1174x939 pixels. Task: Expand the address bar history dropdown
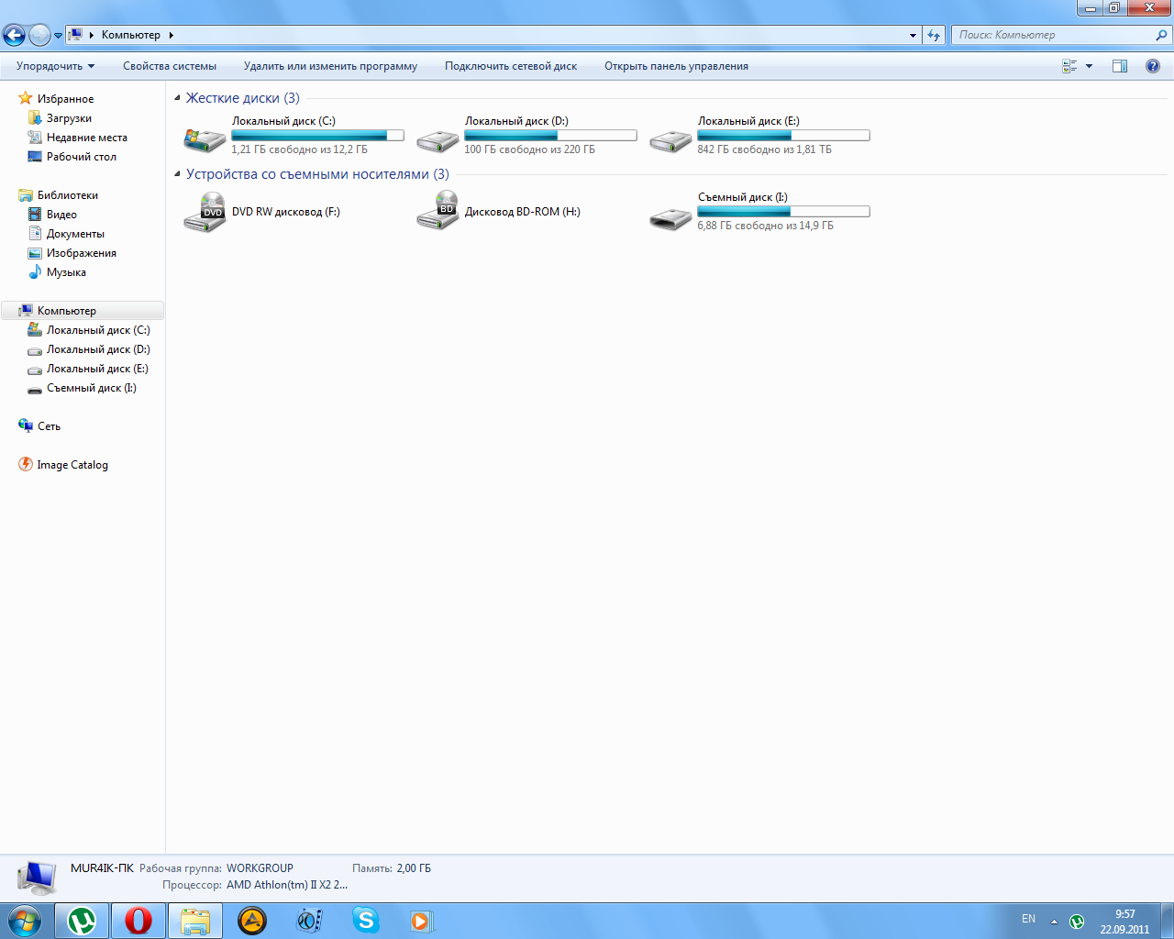click(913, 35)
